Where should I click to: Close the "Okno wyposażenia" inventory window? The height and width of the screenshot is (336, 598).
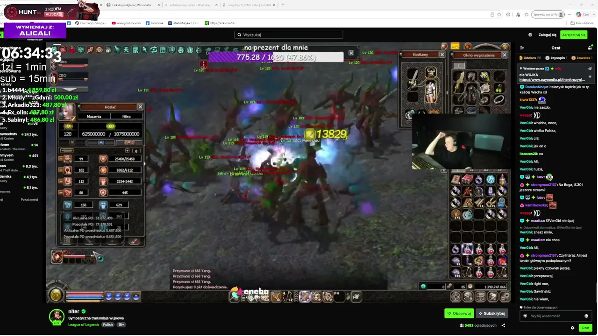click(504, 55)
